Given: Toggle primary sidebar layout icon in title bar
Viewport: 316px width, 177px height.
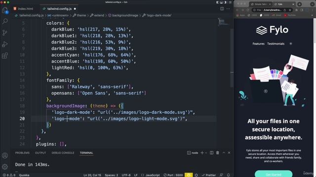Looking at the screenshot, I should 218,2.
